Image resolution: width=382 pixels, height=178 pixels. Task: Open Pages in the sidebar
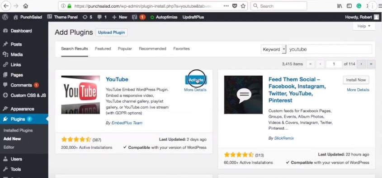click(x=24, y=75)
